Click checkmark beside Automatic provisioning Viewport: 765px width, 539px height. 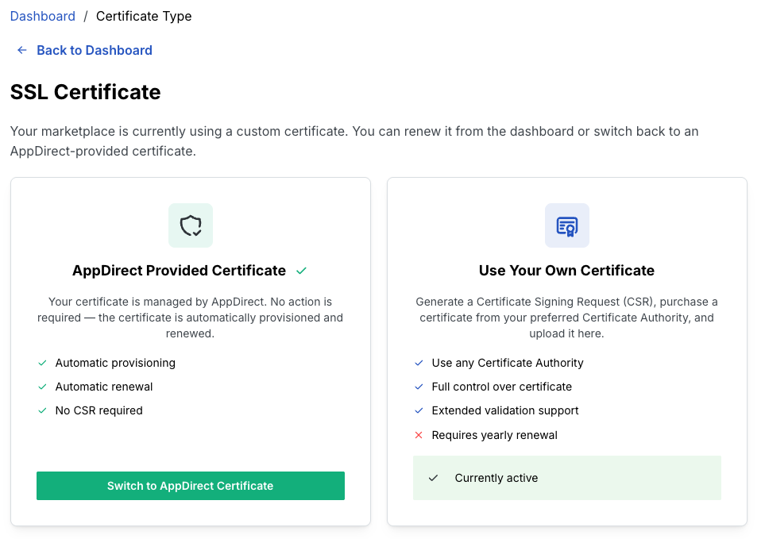[x=42, y=363]
